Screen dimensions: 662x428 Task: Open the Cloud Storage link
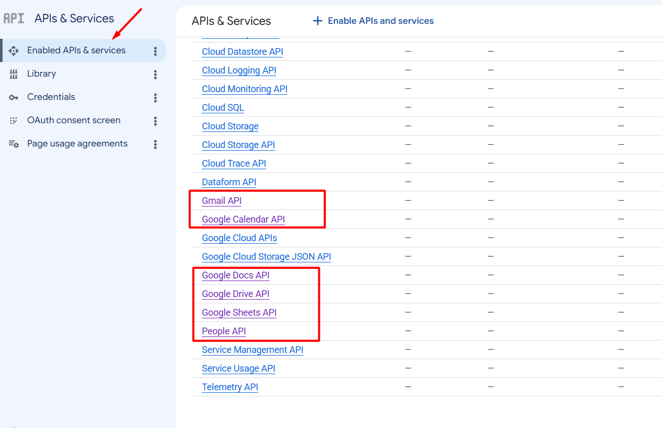[230, 126]
